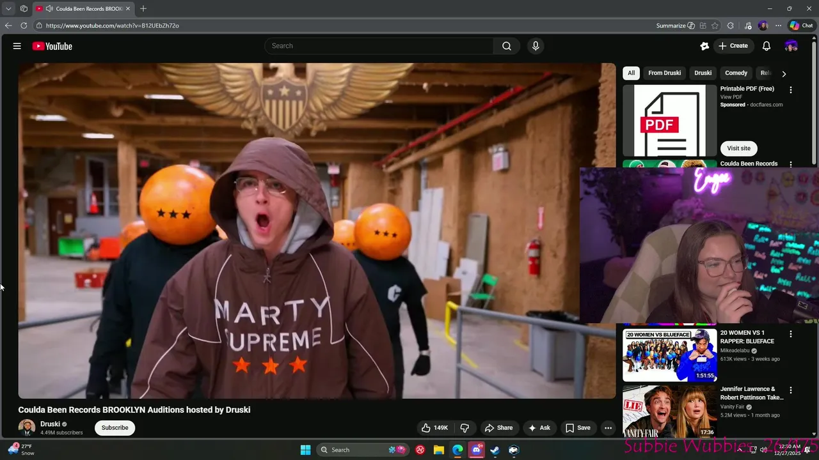
Task: Open Edge profile avatar
Action: tap(763, 26)
